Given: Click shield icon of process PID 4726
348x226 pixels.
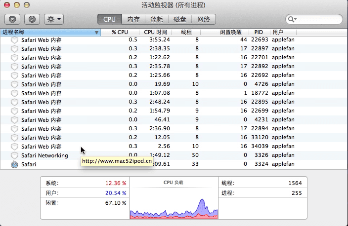Looking at the screenshot, I should point(14,84).
